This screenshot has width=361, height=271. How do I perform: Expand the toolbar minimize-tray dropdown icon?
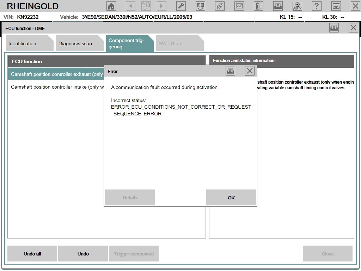pyautogui.click(x=336, y=6)
